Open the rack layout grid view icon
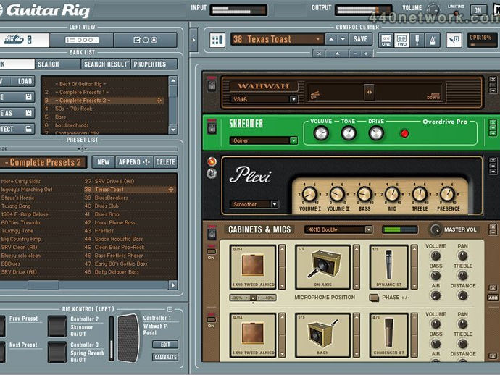The image size is (500, 375). coord(217,40)
